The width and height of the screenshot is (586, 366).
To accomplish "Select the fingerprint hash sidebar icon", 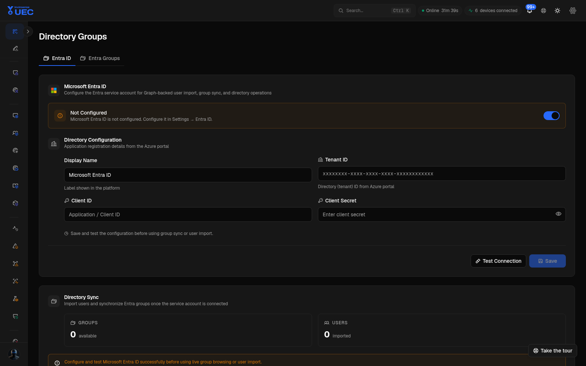I will 15,150.
